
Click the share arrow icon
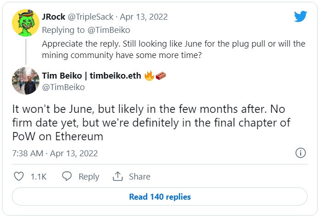pos(117,176)
